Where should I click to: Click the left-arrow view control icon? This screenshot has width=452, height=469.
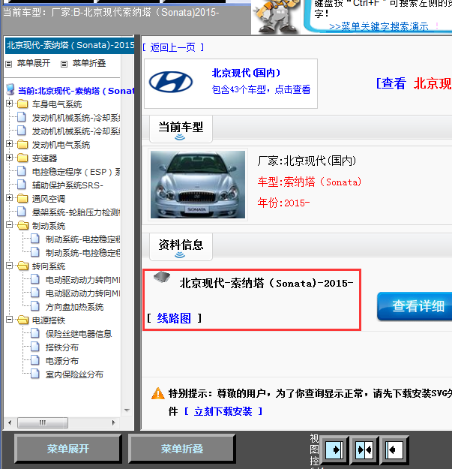pyautogui.click(x=394, y=449)
